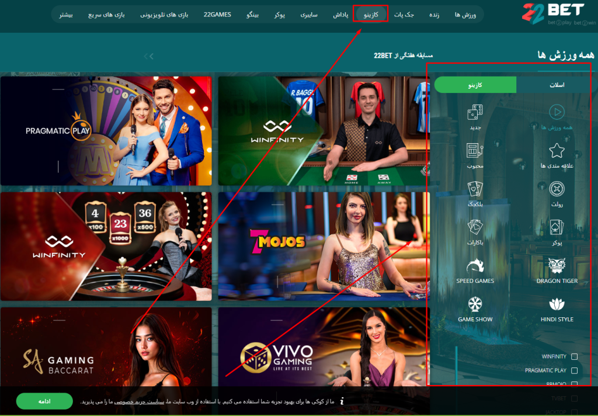
Task: Open the Vivo Gaming banner
Action: pos(324,347)
